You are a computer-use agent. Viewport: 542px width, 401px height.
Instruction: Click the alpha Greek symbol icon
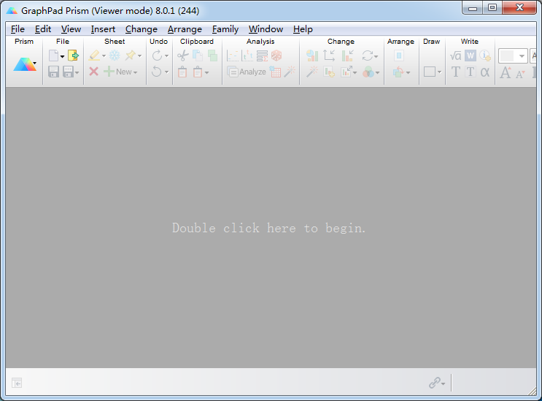(x=485, y=72)
